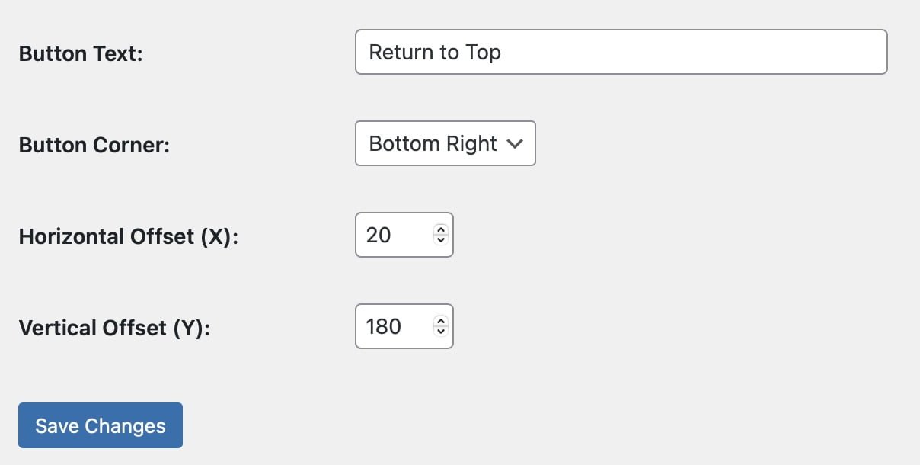Click the 'Return to Top' text

pos(435,52)
